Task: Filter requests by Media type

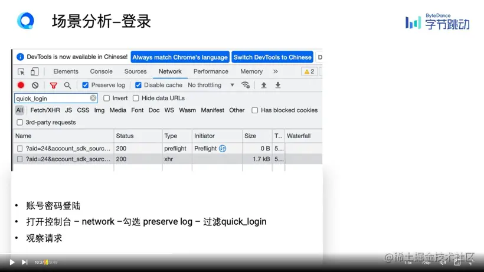Action: [117, 110]
